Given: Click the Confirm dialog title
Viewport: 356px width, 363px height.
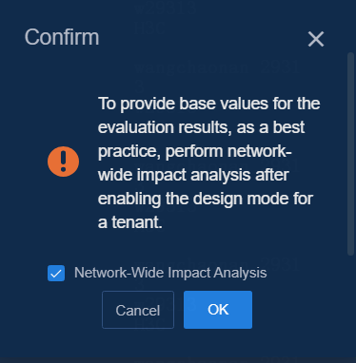Looking at the screenshot, I should coord(62,37).
